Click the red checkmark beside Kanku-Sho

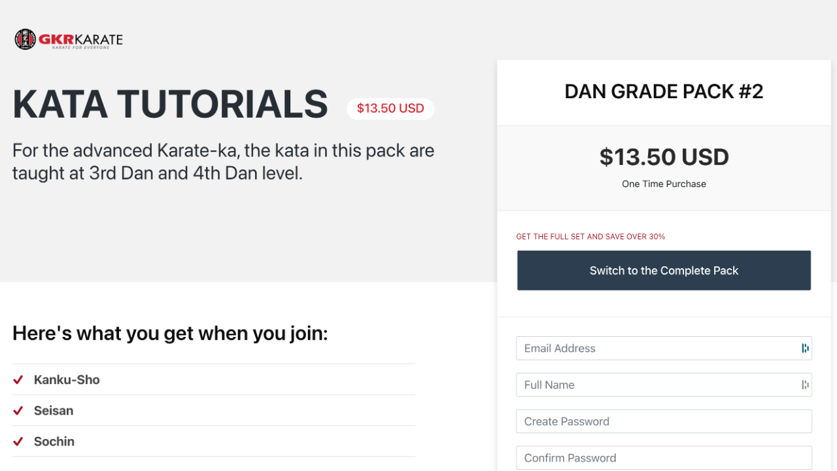point(18,379)
